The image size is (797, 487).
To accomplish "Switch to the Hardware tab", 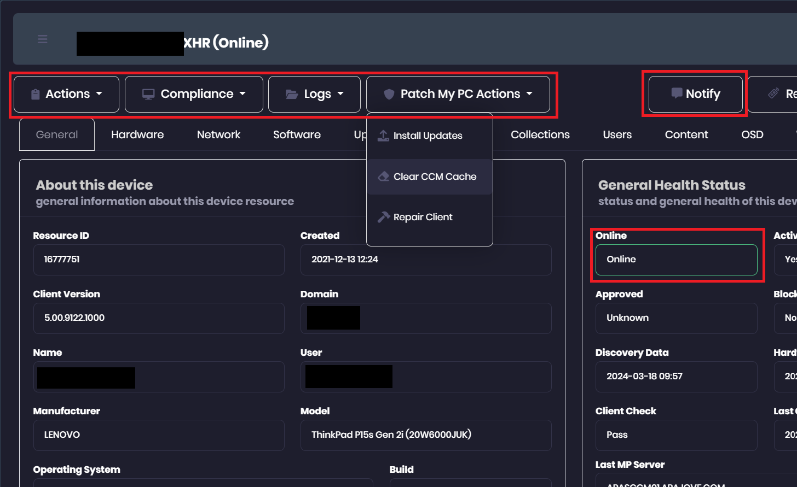I will click(137, 134).
